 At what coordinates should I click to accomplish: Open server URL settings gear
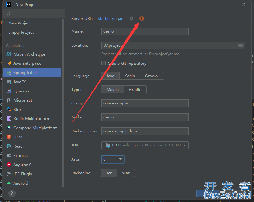(131, 18)
